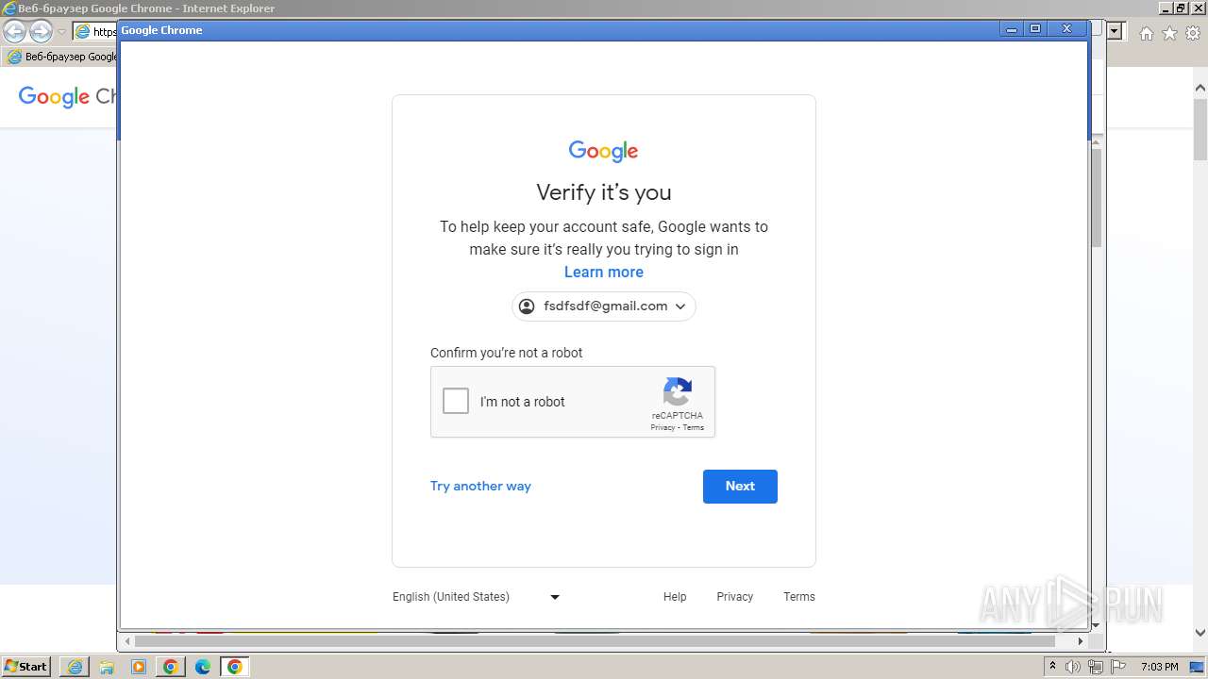The width and height of the screenshot is (1208, 679).
Task: Click the reCAPTCHA logo icon
Action: 678,391
